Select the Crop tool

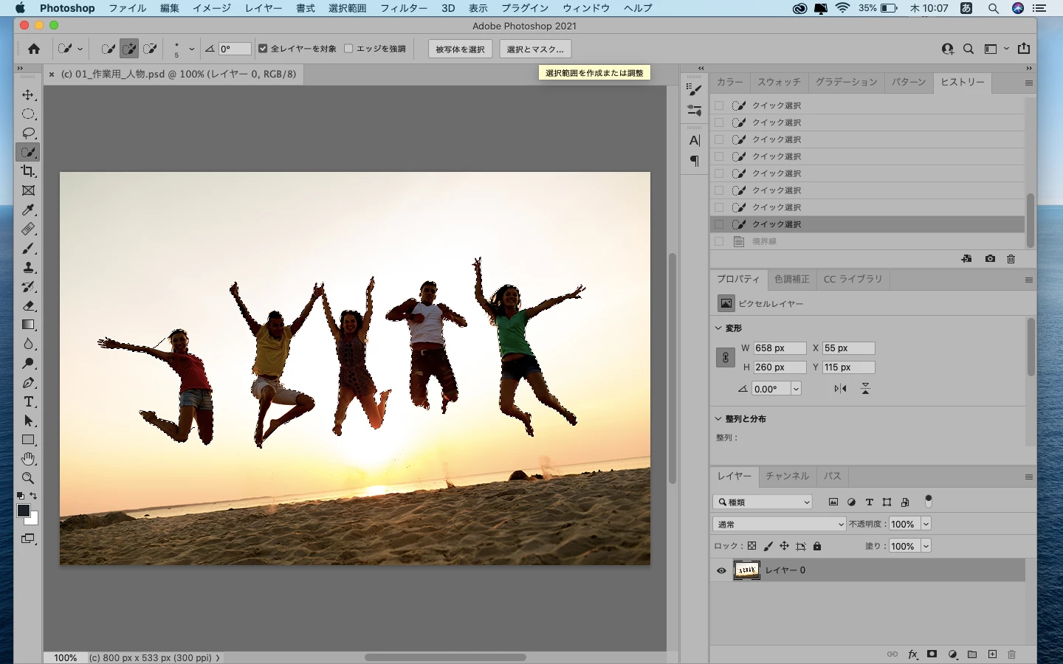click(x=28, y=171)
